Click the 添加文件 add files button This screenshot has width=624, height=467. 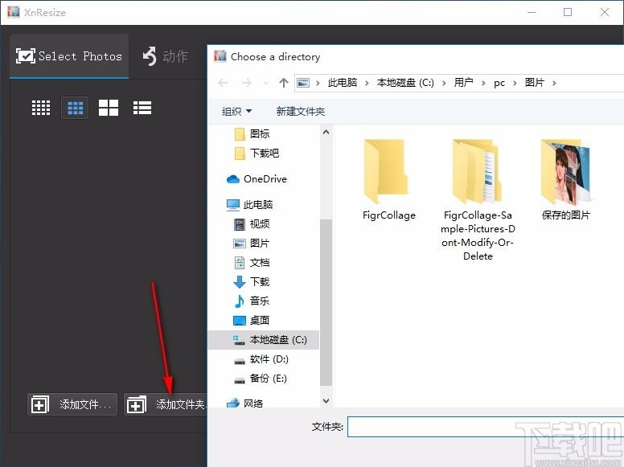pyautogui.click(x=72, y=404)
